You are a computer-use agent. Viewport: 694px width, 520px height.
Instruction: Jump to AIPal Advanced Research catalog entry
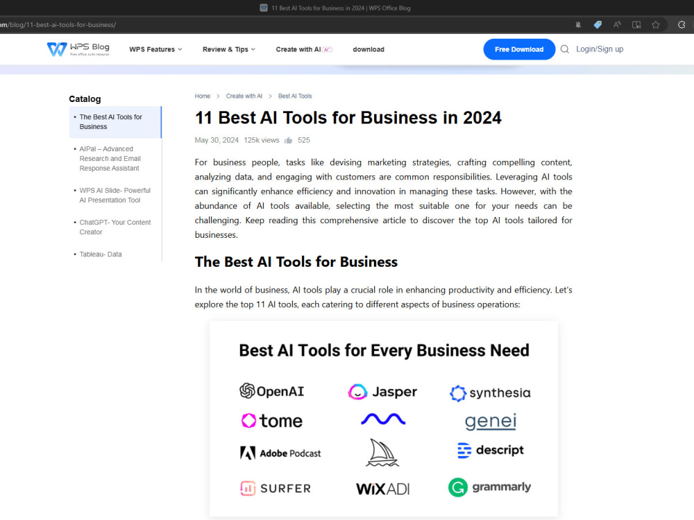(110, 158)
